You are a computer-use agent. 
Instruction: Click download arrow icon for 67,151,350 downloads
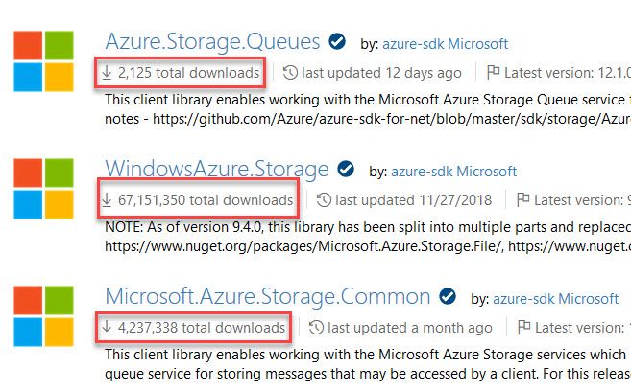(x=107, y=199)
